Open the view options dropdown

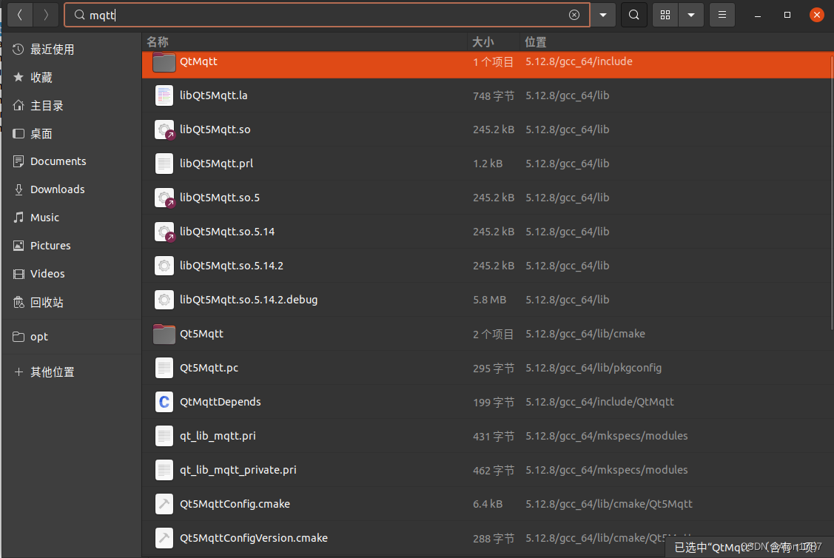[x=691, y=15]
